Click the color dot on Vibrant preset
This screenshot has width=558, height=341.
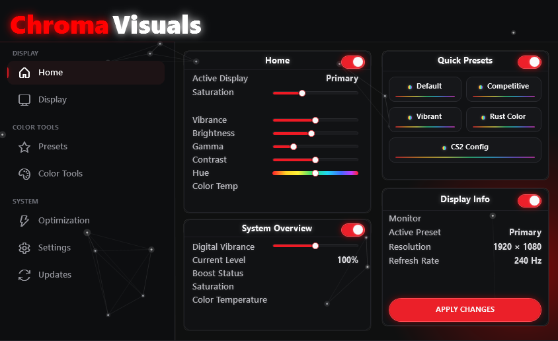(410, 117)
